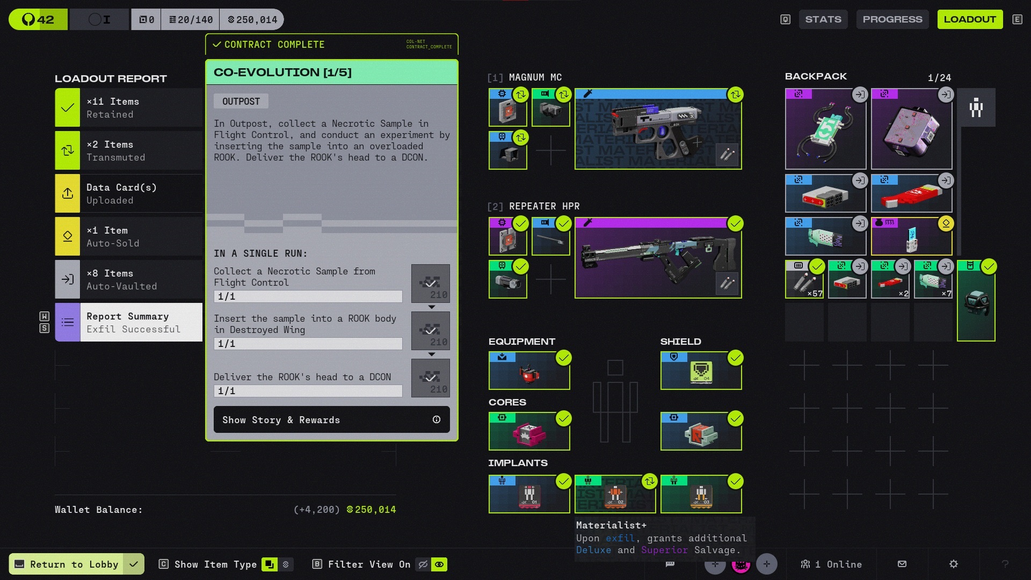Open the settings gear icon

click(953, 564)
